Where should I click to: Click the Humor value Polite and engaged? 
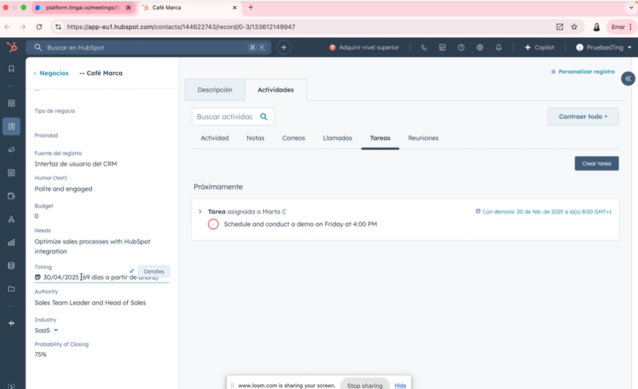63,189
